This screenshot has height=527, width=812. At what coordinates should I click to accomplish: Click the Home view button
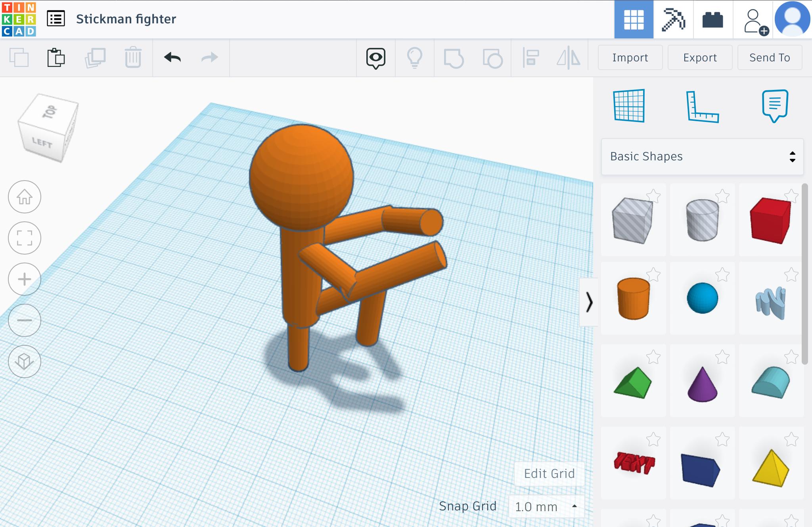(25, 197)
